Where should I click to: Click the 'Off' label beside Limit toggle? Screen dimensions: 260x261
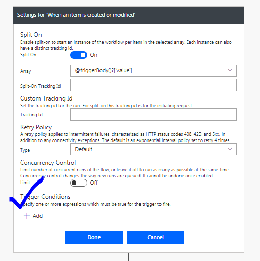tap(94, 183)
